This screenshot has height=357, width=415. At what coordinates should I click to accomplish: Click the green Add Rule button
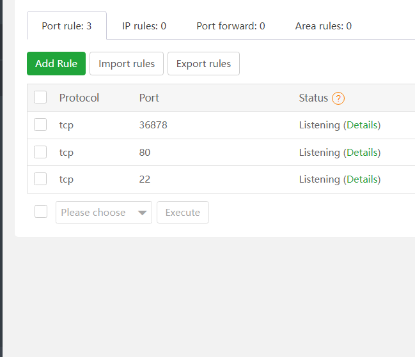click(x=56, y=64)
